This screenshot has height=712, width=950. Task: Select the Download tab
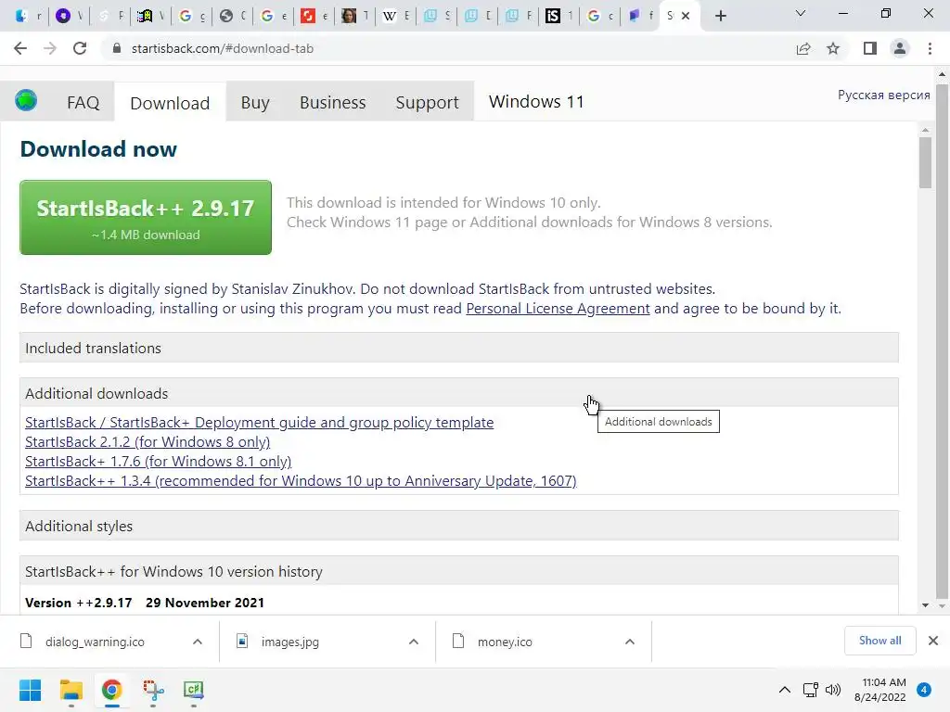click(170, 103)
